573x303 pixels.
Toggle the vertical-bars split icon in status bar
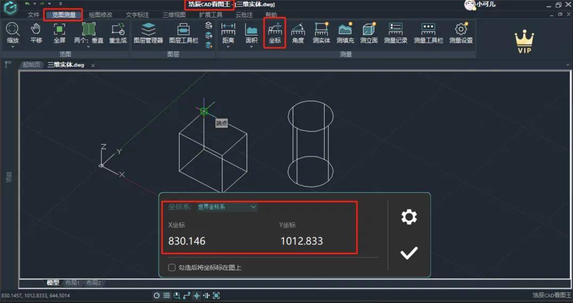click(x=206, y=296)
